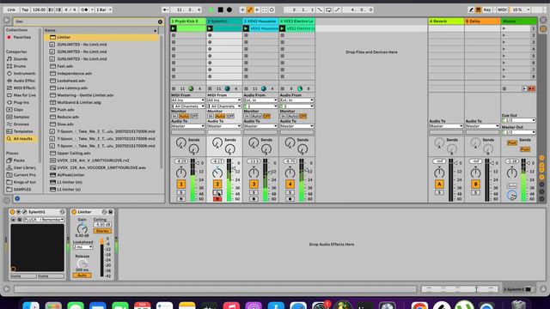
Task: Select the tempo field showing 126.00
Action: (39, 9)
